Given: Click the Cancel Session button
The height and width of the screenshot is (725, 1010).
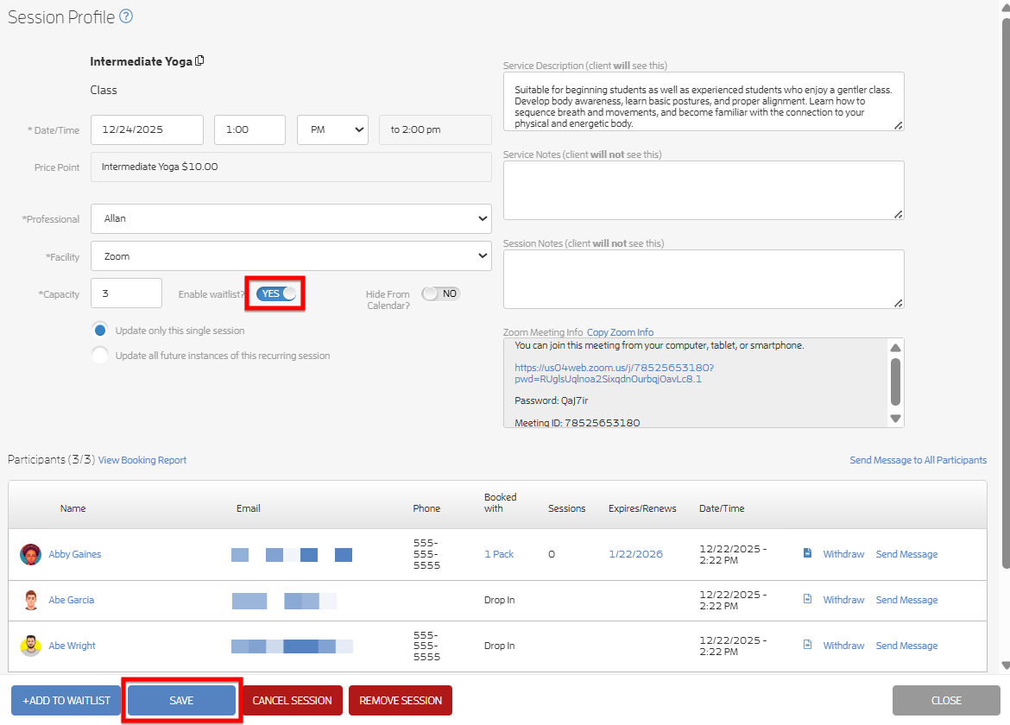Looking at the screenshot, I should click(x=292, y=701).
